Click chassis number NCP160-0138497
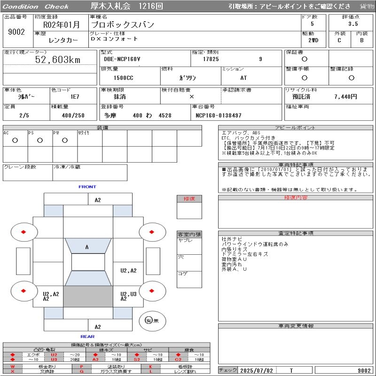Screen dimensions: 376x376 (219, 116)
